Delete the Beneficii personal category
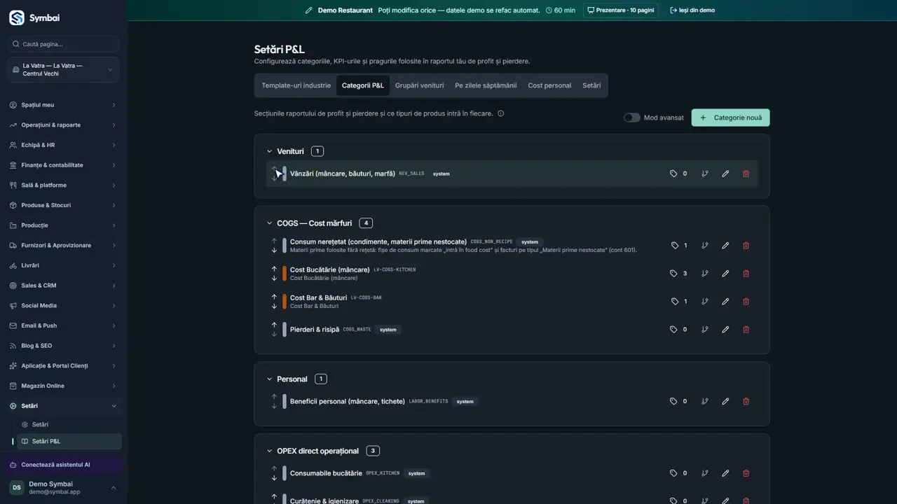The width and height of the screenshot is (897, 504). (x=746, y=402)
